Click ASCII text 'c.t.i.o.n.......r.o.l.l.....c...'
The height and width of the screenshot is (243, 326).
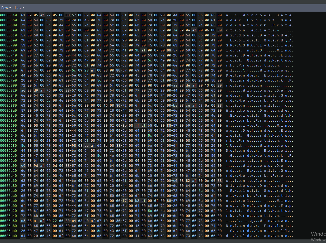tap(259, 105)
